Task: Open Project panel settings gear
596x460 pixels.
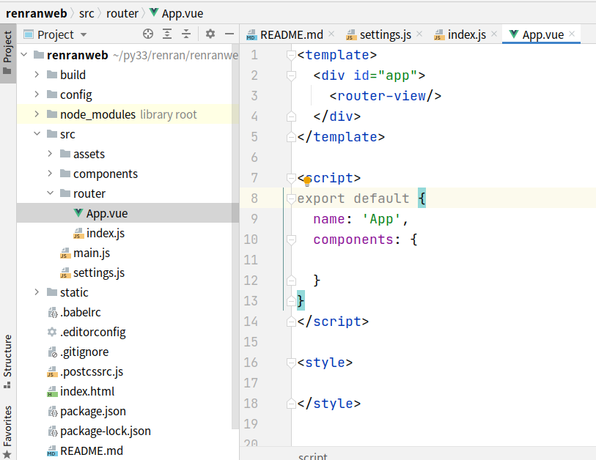Action: [x=210, y=34]
